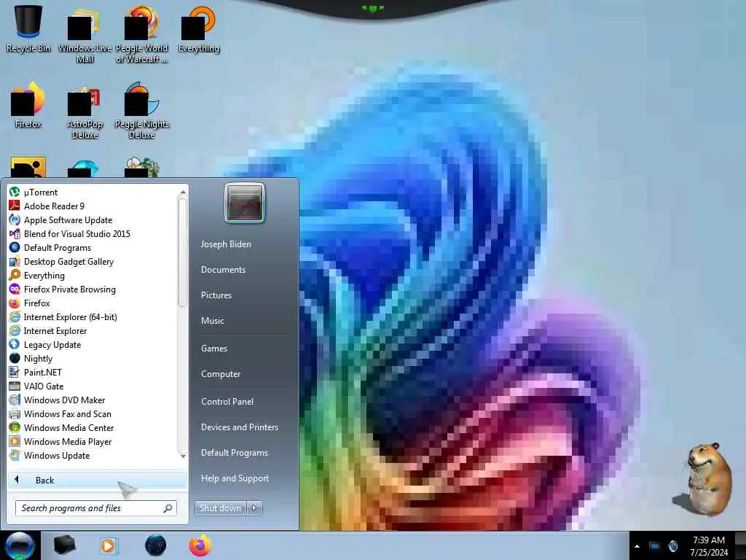Open Games from Start menu
Image resolution: width=746 pixels, height=560 pixels.
214,349
